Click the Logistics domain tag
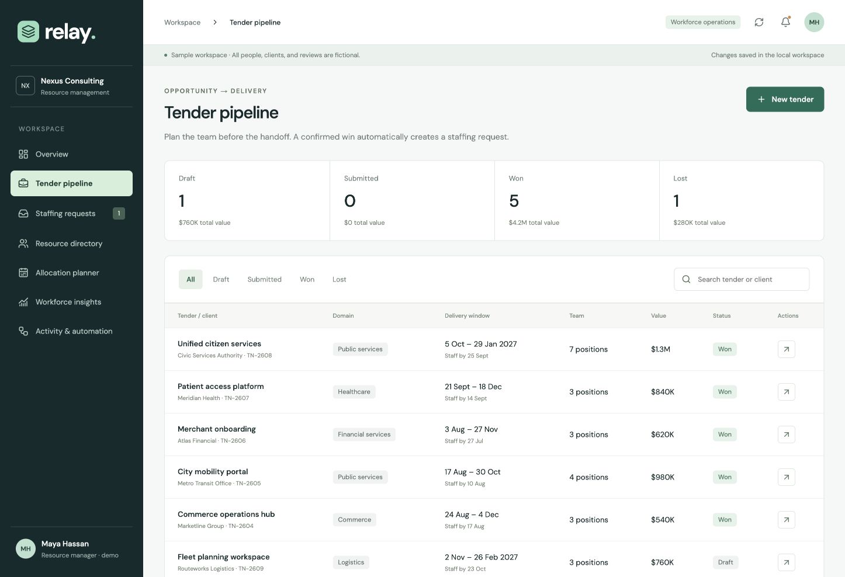Screen dimensions: 845x577 pyautogui.click(x=351, y=562)
